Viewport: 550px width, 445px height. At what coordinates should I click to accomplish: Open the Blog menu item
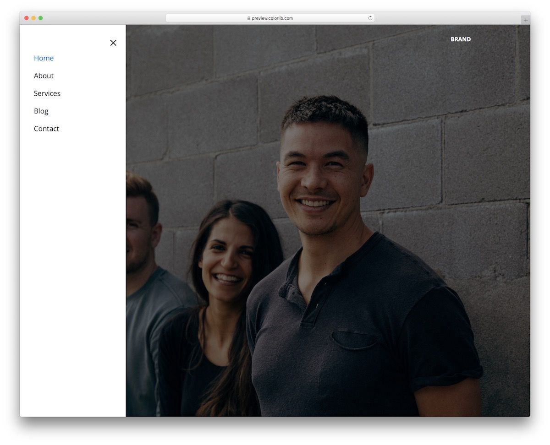[x=41, y=111]
